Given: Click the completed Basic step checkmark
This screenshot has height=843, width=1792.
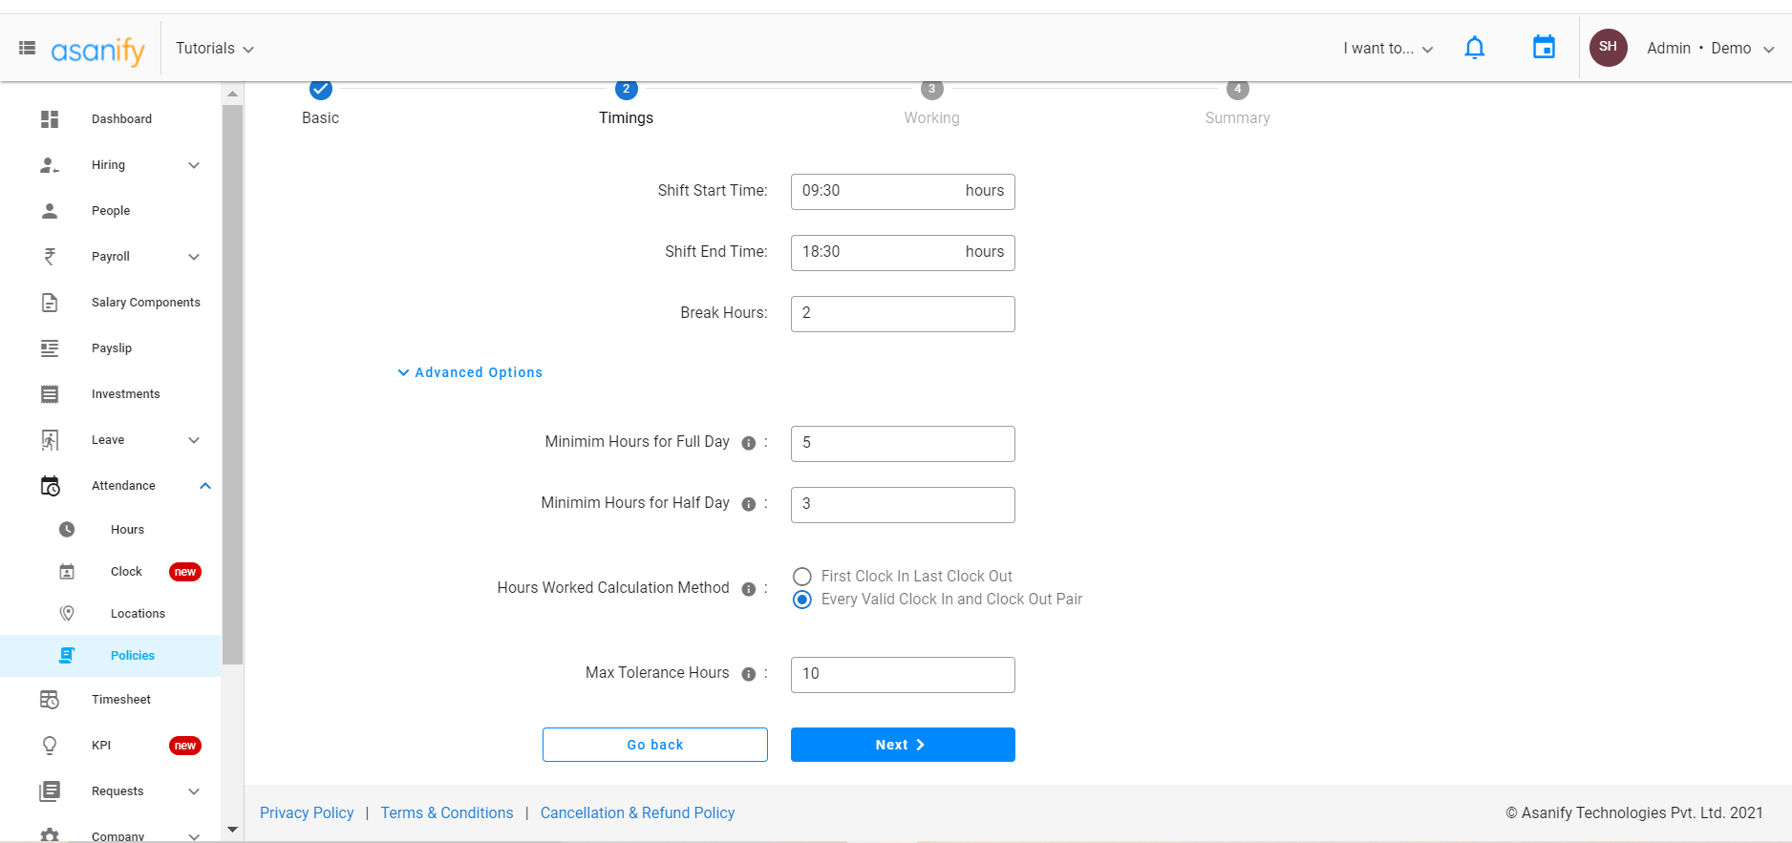Looking at the screenshot, I should tap(321, 90).
